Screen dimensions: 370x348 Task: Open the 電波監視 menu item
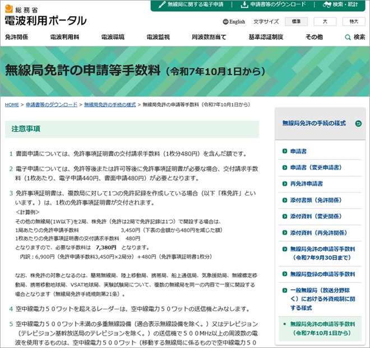click(x=158, y=37)
